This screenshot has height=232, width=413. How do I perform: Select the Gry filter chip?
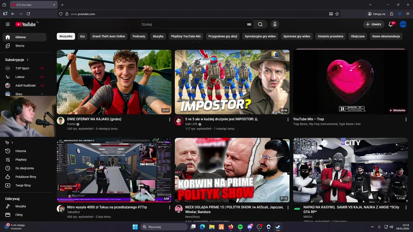(x=82, y=36)
